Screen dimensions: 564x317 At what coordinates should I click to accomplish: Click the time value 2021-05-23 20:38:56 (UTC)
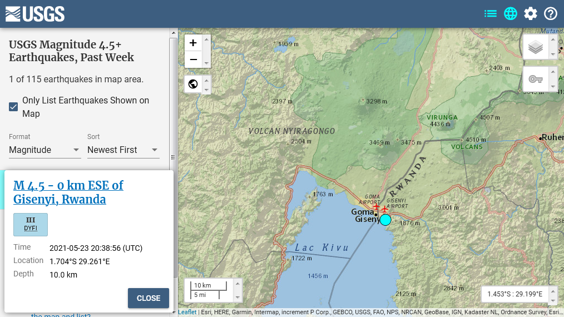coord(96,248)
